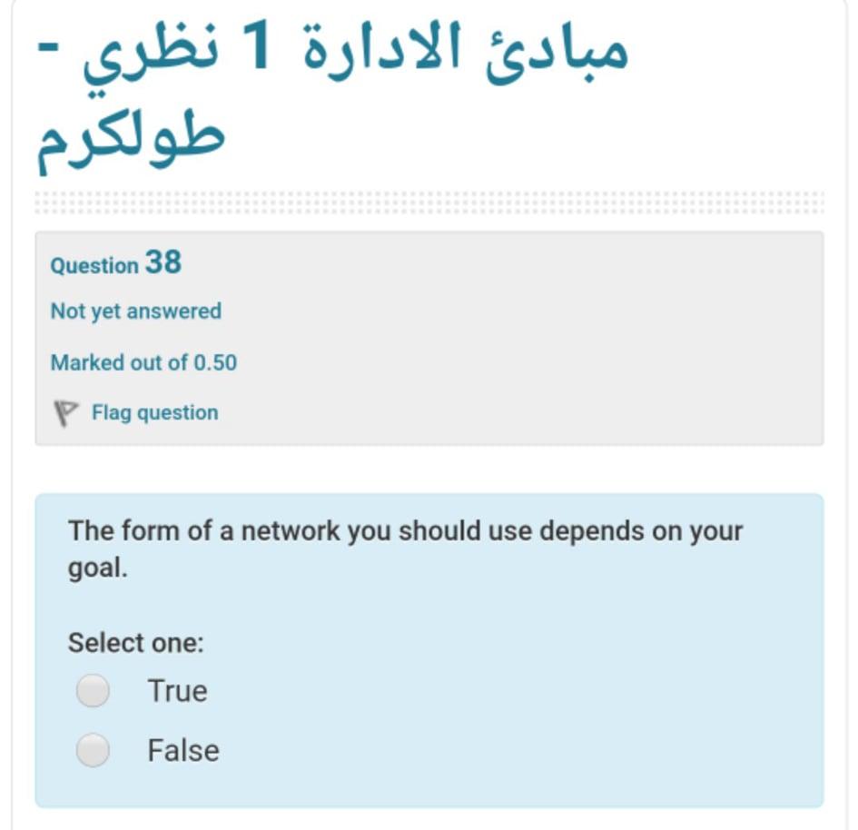Click the False answer label text

point(182,750)
